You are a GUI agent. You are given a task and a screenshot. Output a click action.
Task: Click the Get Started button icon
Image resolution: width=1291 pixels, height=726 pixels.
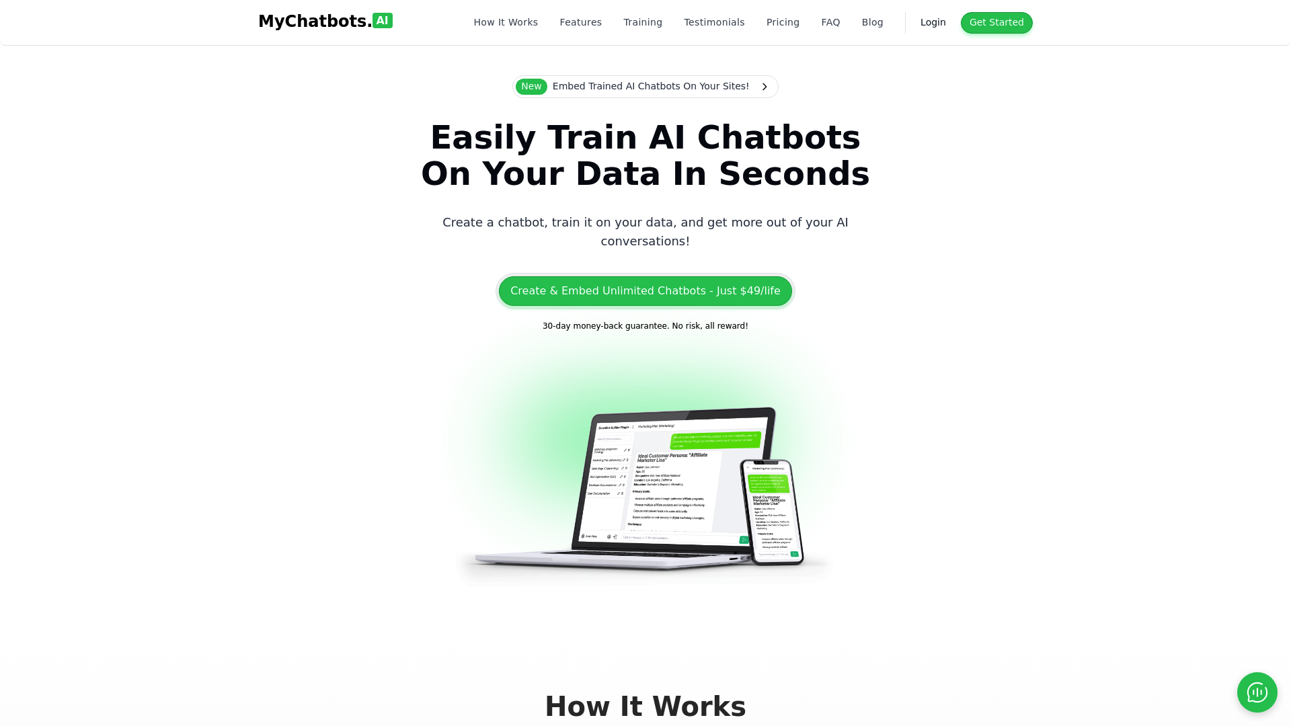pos(996,22)
